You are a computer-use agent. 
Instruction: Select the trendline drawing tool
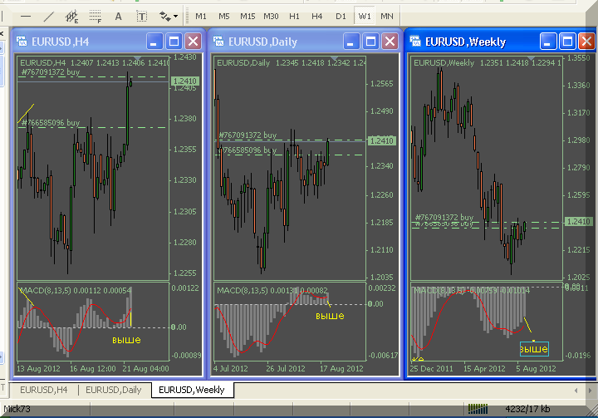coord(49,16)
